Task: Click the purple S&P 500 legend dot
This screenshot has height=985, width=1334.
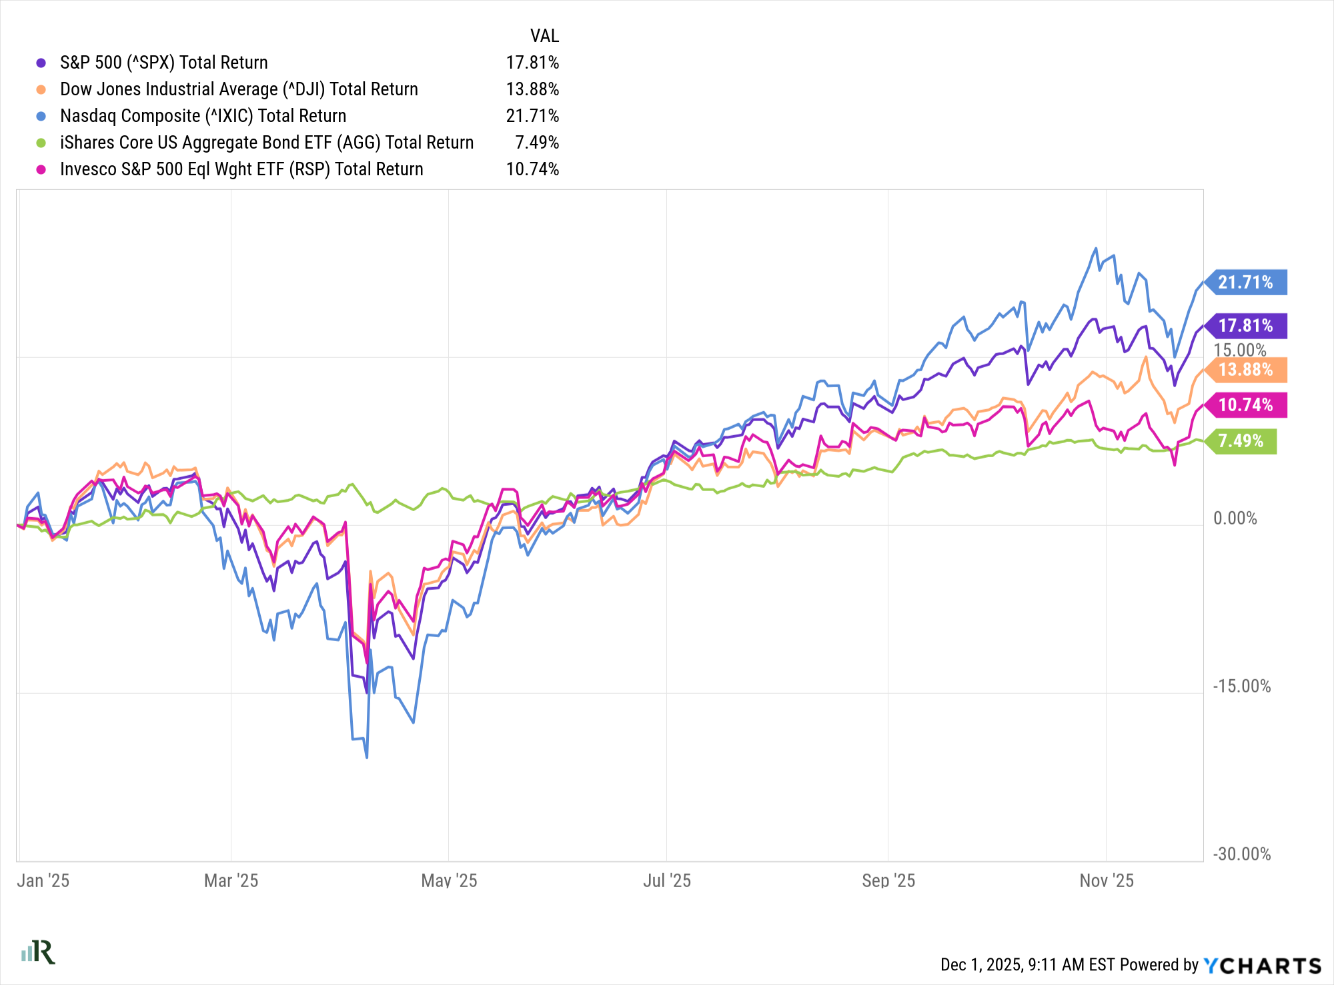Action: click(41, 63)
